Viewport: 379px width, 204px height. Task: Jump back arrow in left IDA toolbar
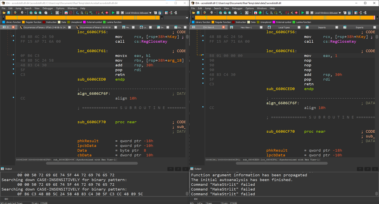tap(15, 13)
